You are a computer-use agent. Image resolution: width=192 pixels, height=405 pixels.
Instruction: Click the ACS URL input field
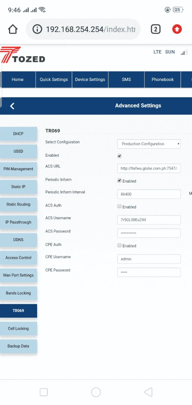(149, 169)
